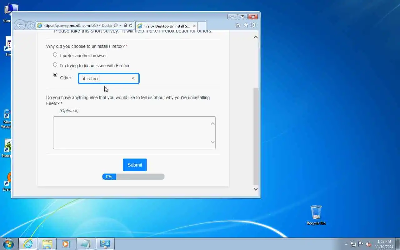Refresh the page with the reload icon

click(x=131, y=26)
